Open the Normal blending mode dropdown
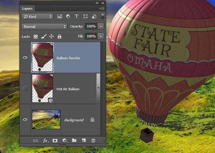The height and width of the screenshot is (153, 215). coord(44,26)
